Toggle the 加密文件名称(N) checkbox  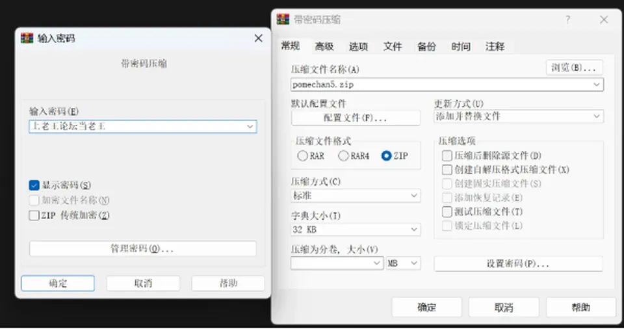tap(34, 200)
